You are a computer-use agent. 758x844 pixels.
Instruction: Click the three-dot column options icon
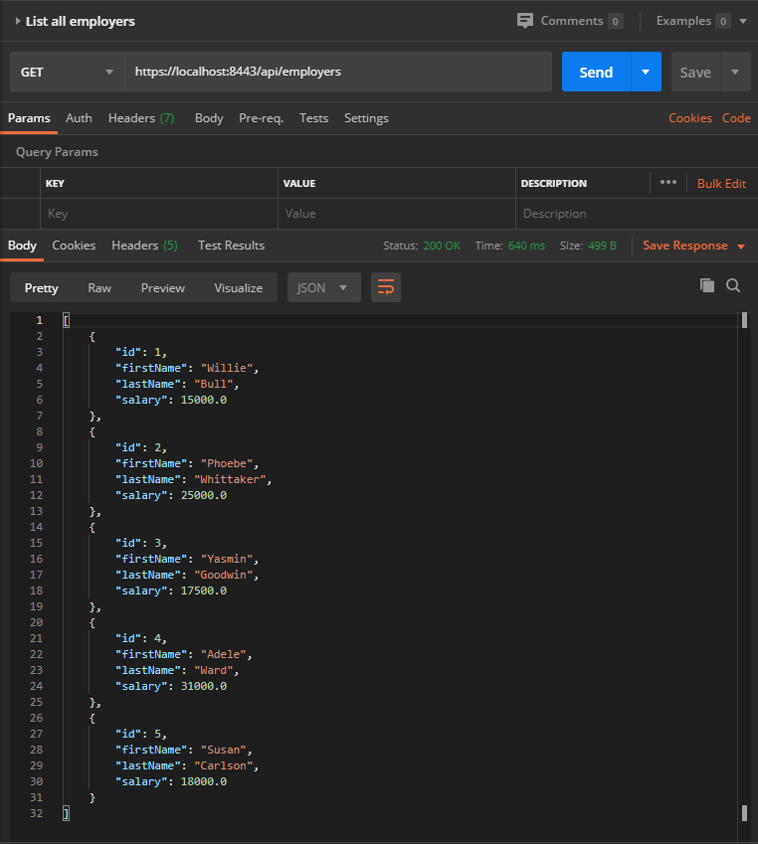coord(668,183)
